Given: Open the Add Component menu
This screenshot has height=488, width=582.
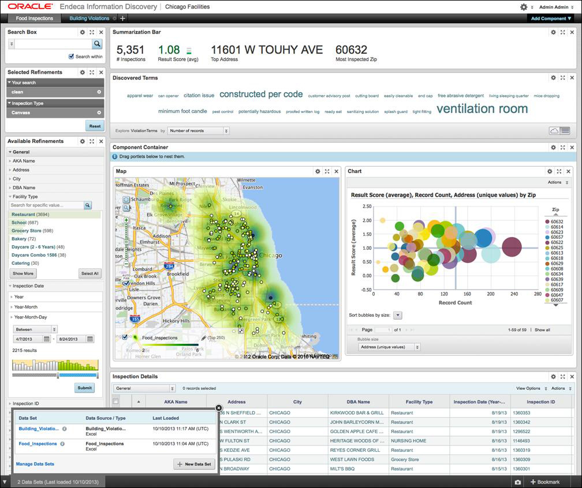Looking at the screenshot, I should pyautogui.click(x=551, y=18).
